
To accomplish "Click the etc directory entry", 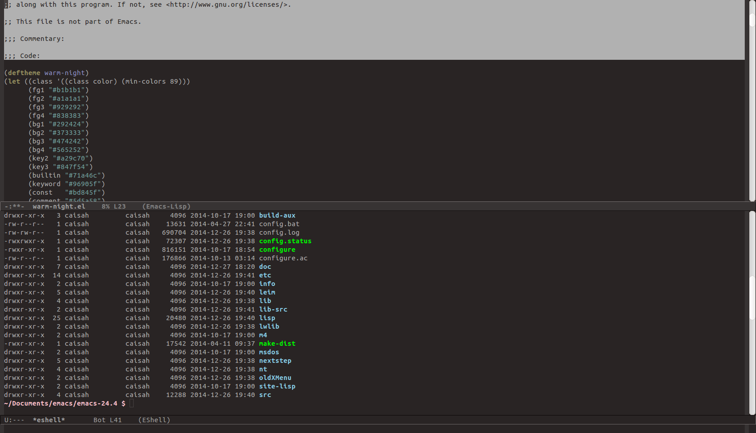I will pos(265,275).
